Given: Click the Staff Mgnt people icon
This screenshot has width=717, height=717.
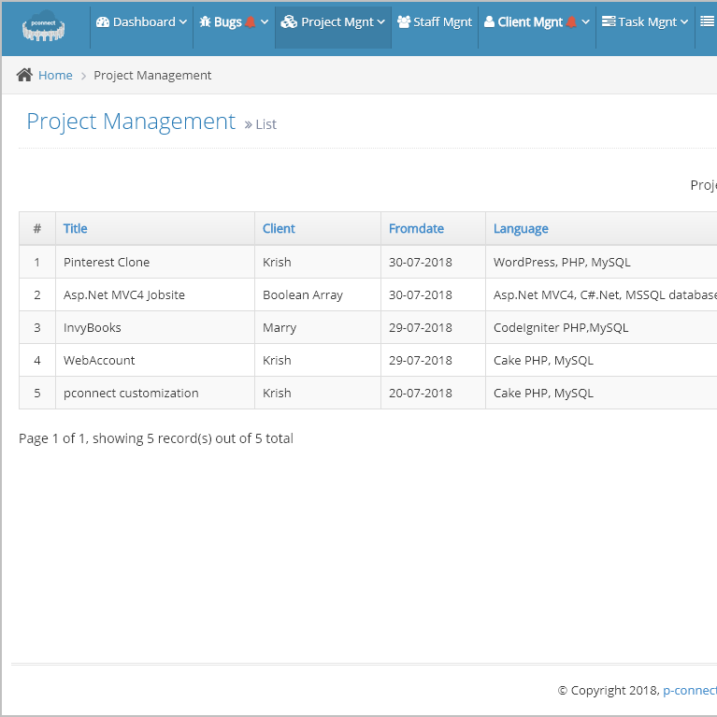Looking at the screenshot, I should click(x=404, y=22).
